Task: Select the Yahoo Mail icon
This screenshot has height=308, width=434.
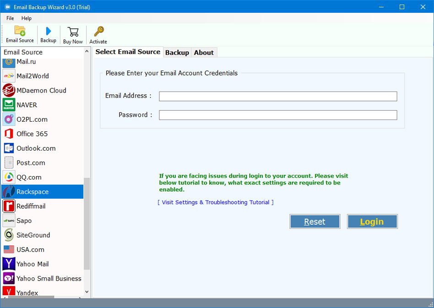Action: [9, 264]
